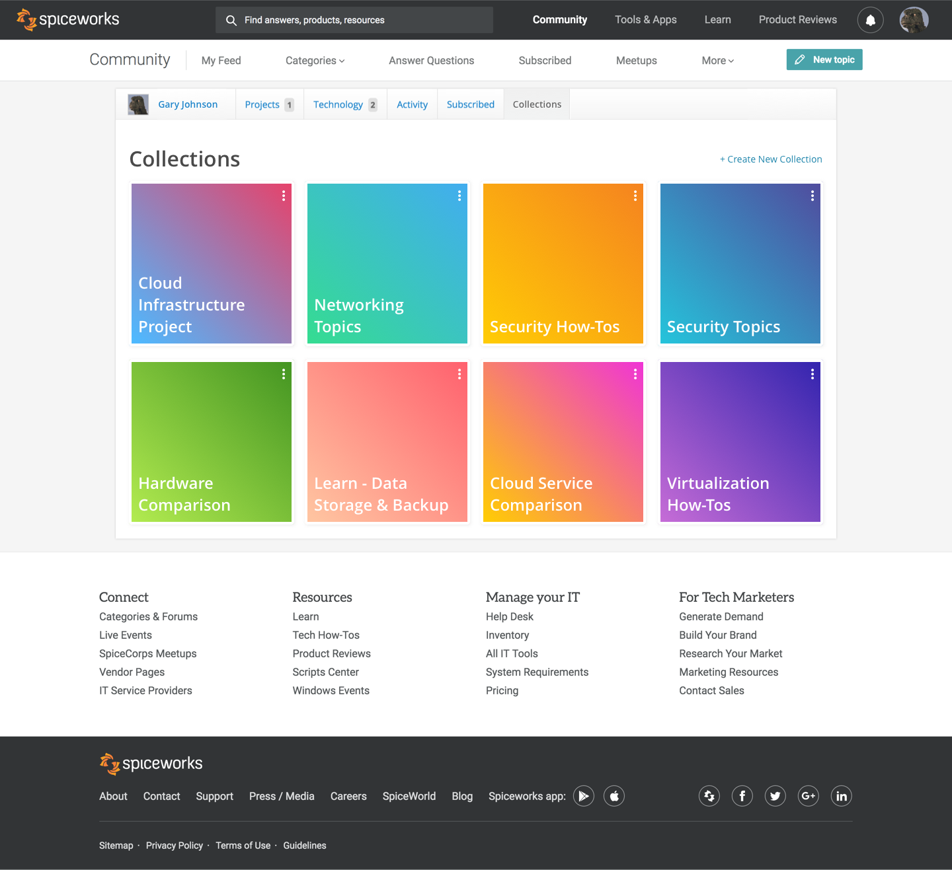Open Terms of Use link
This screenshot has height=870, width=952.
coord(243,846)
